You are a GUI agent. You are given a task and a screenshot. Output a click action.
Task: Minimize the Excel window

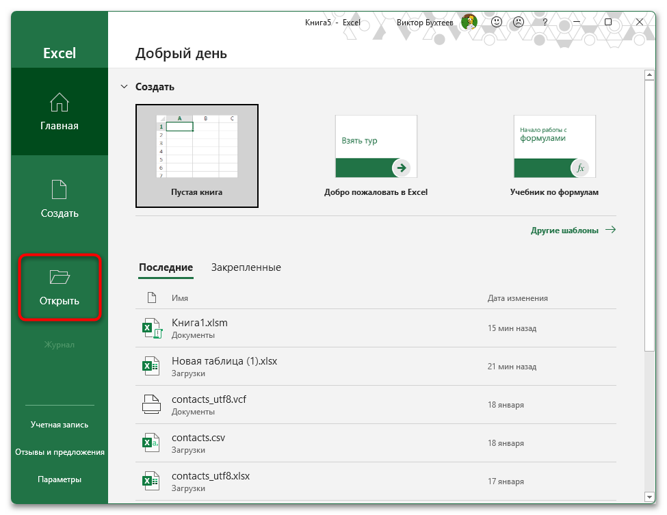tap(577, 22)
